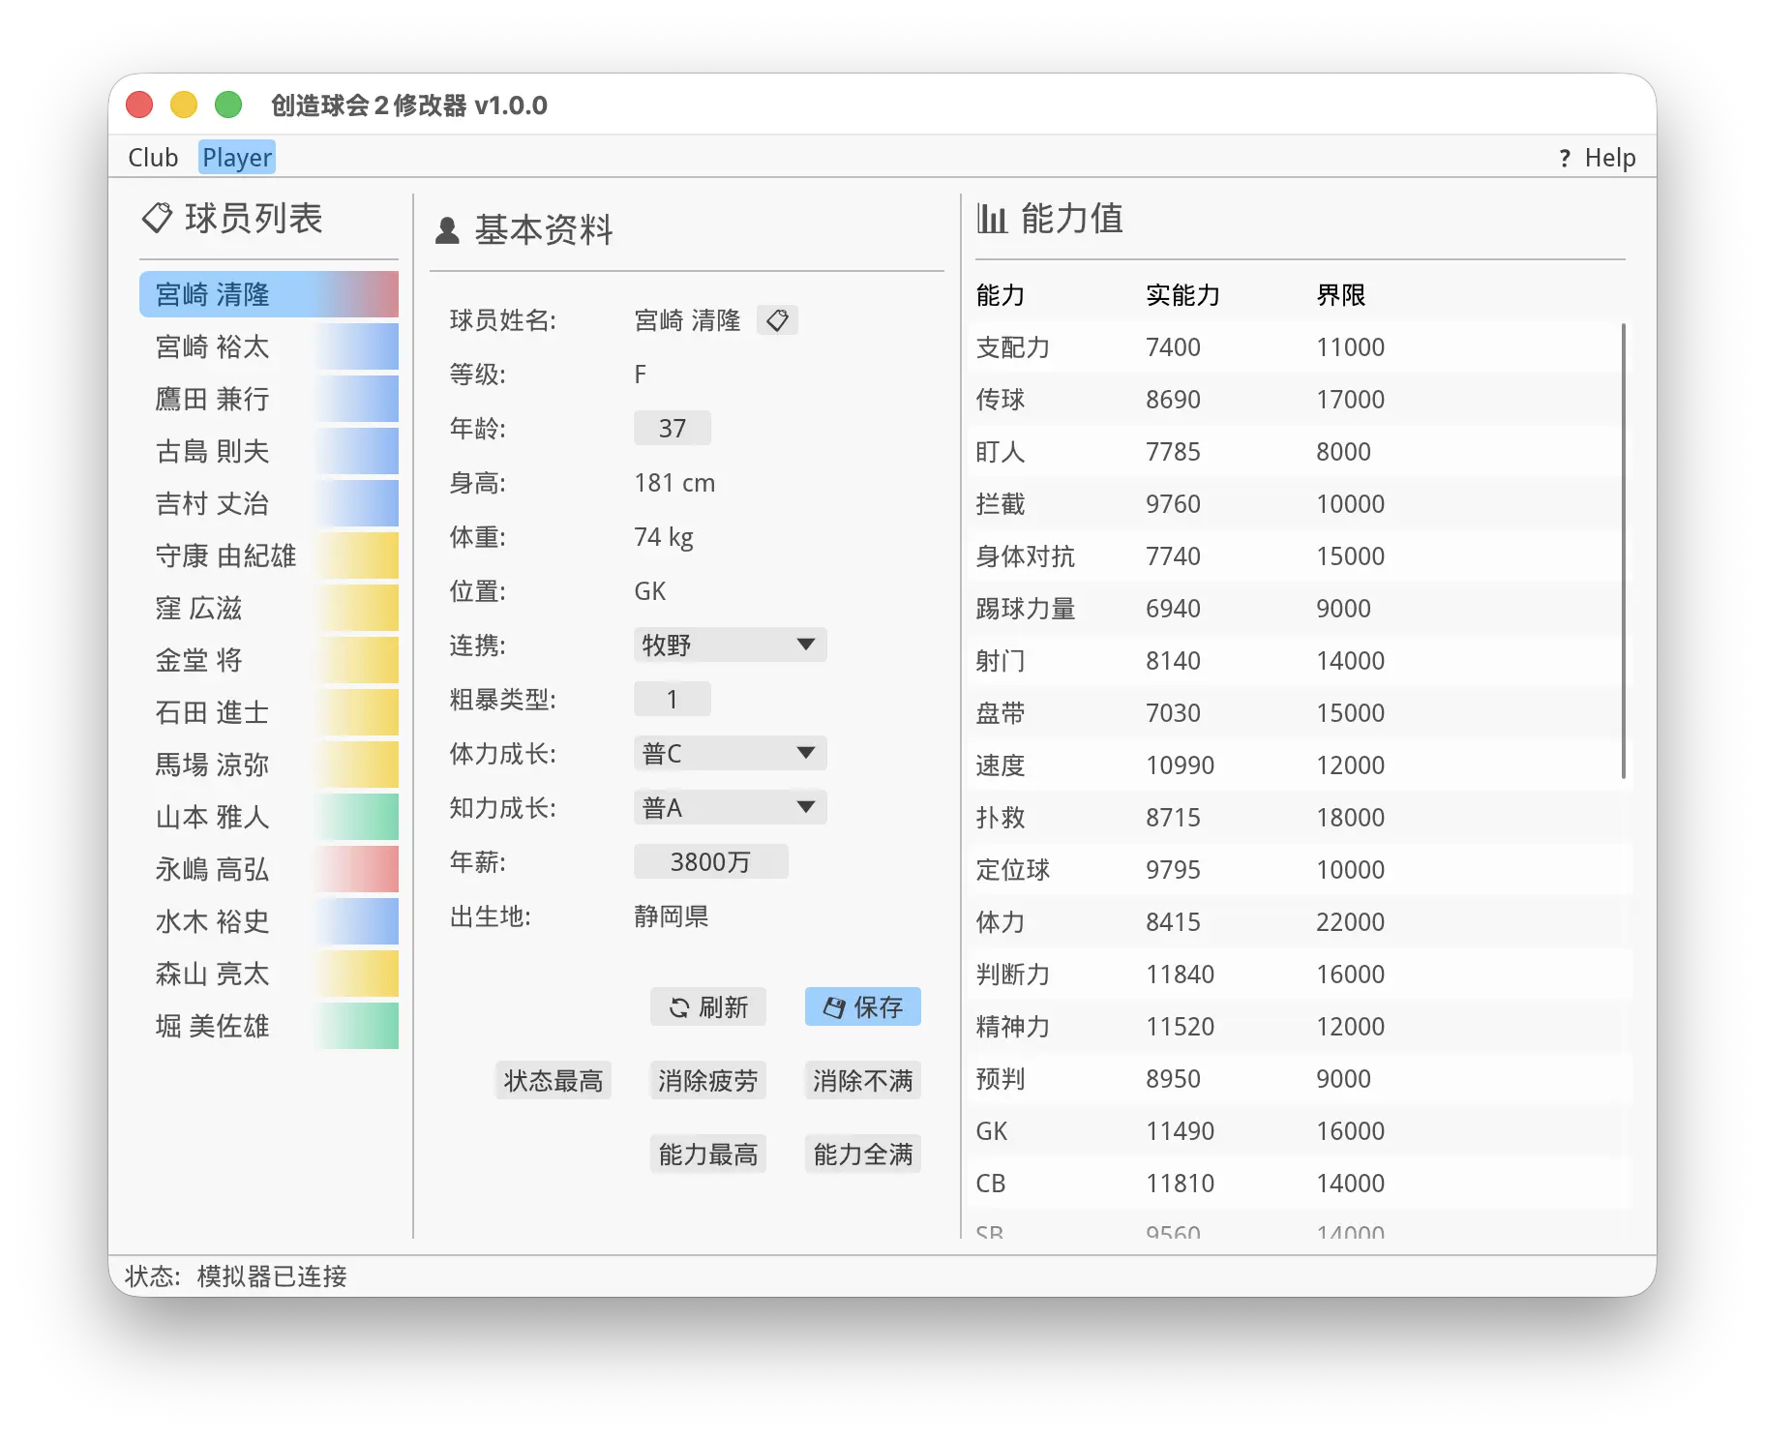Image resolution: width=1765 pixels, height=1440 pixels.
Task: Click the 球员列表 tag icon
Action: pyautogui.click(x=158, y=218)
